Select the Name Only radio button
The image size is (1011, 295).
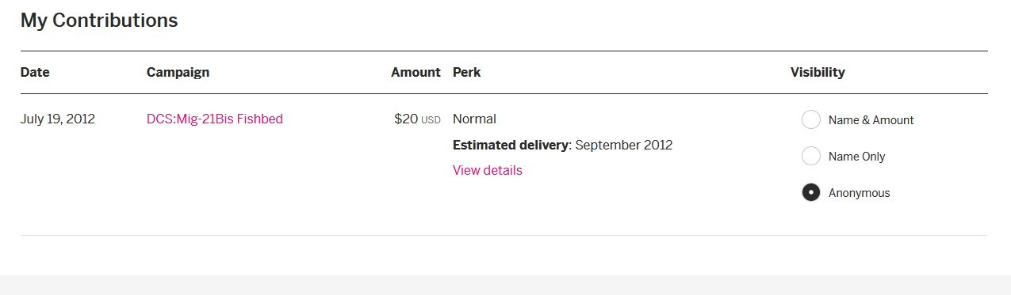click(x=810, y=156)
